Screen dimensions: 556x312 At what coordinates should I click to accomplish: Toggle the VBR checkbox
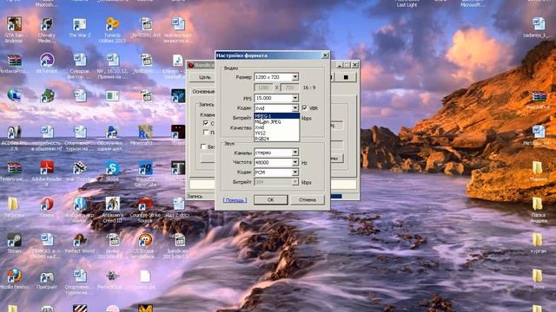pyautogui.click(x=305, y=107)
